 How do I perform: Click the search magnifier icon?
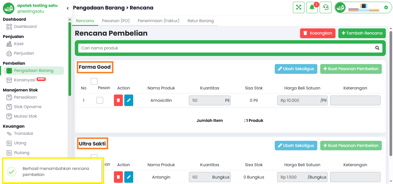pos(377,48)
